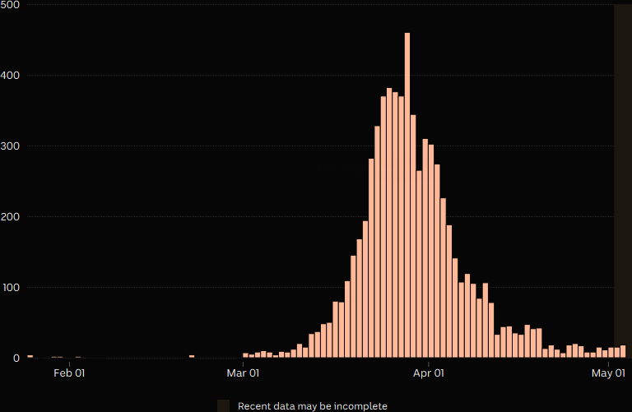The width and height of the screenshot is (632, 412).
Task: Select the first small bar at chart's far left
Action: pos(30,356)
